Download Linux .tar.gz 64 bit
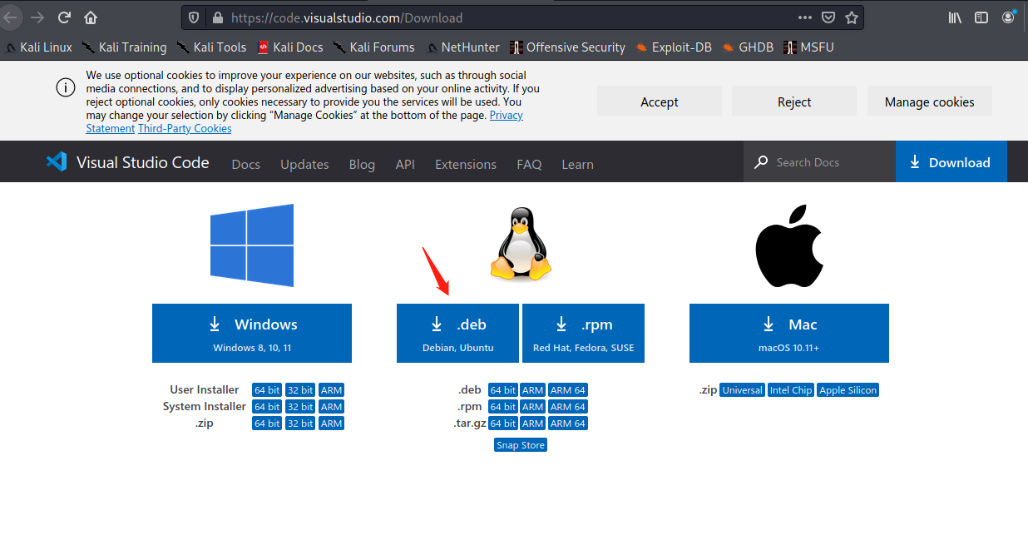 503,424
